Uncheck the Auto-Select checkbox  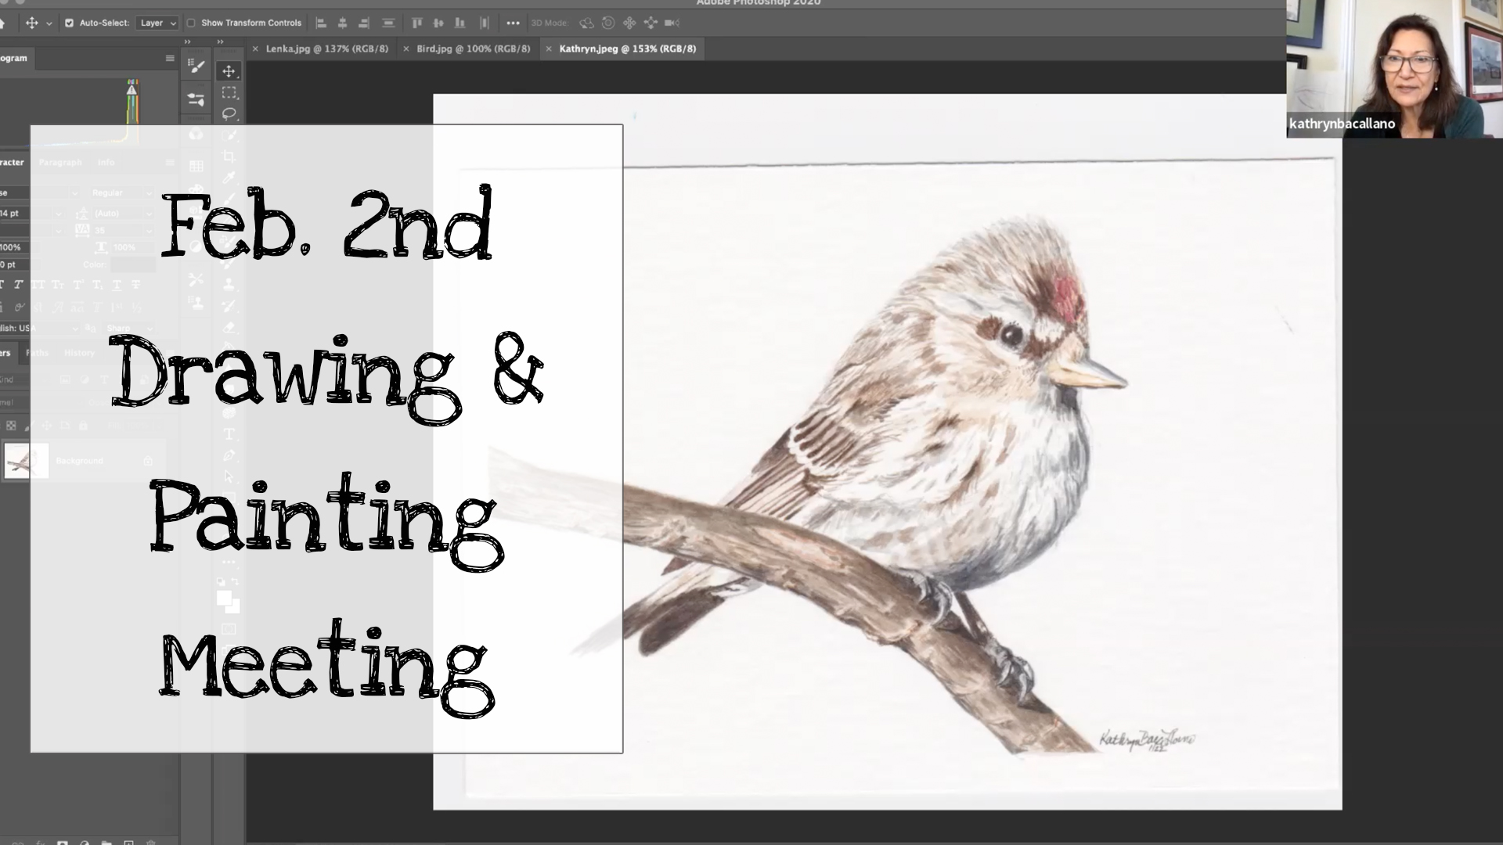(69, 23)
